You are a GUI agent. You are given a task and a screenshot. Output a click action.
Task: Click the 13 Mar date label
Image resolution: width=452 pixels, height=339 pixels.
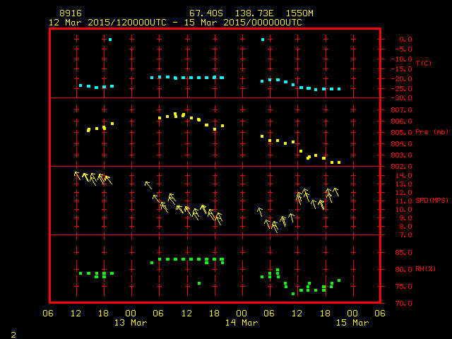[131, 323]
